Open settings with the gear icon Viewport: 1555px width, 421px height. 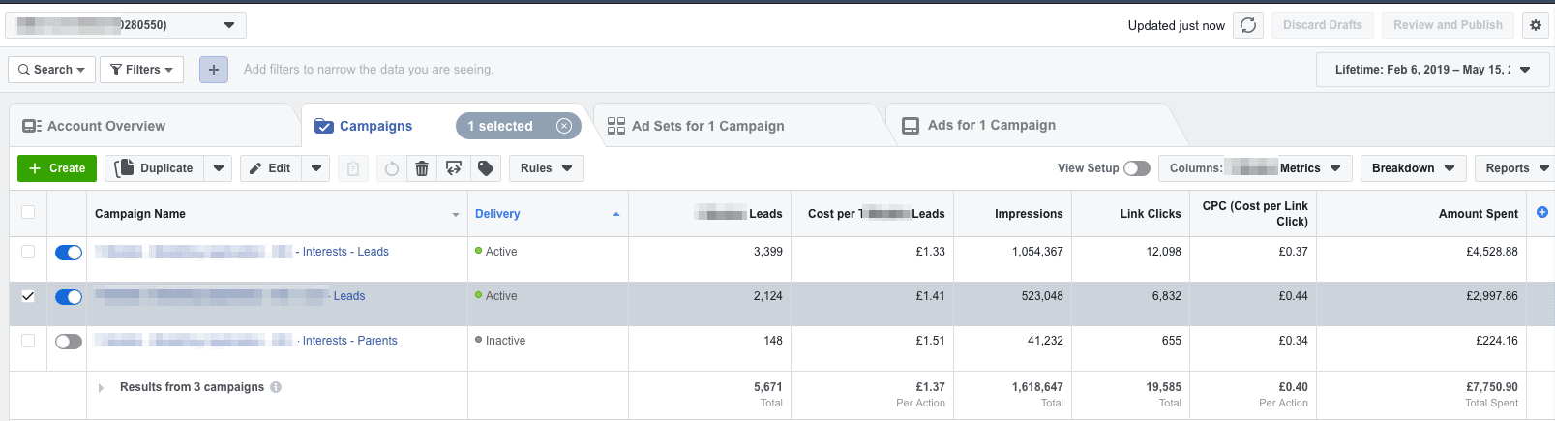click(x=1536, y=25)
